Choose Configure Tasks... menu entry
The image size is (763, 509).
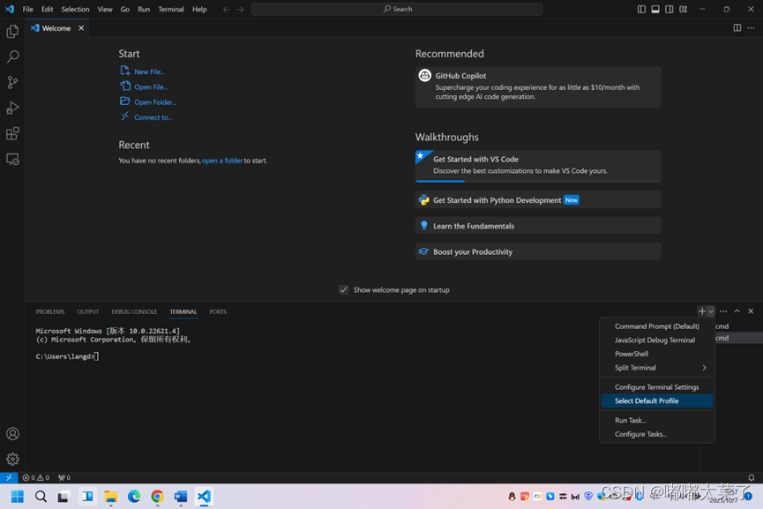tap(657, 433)
